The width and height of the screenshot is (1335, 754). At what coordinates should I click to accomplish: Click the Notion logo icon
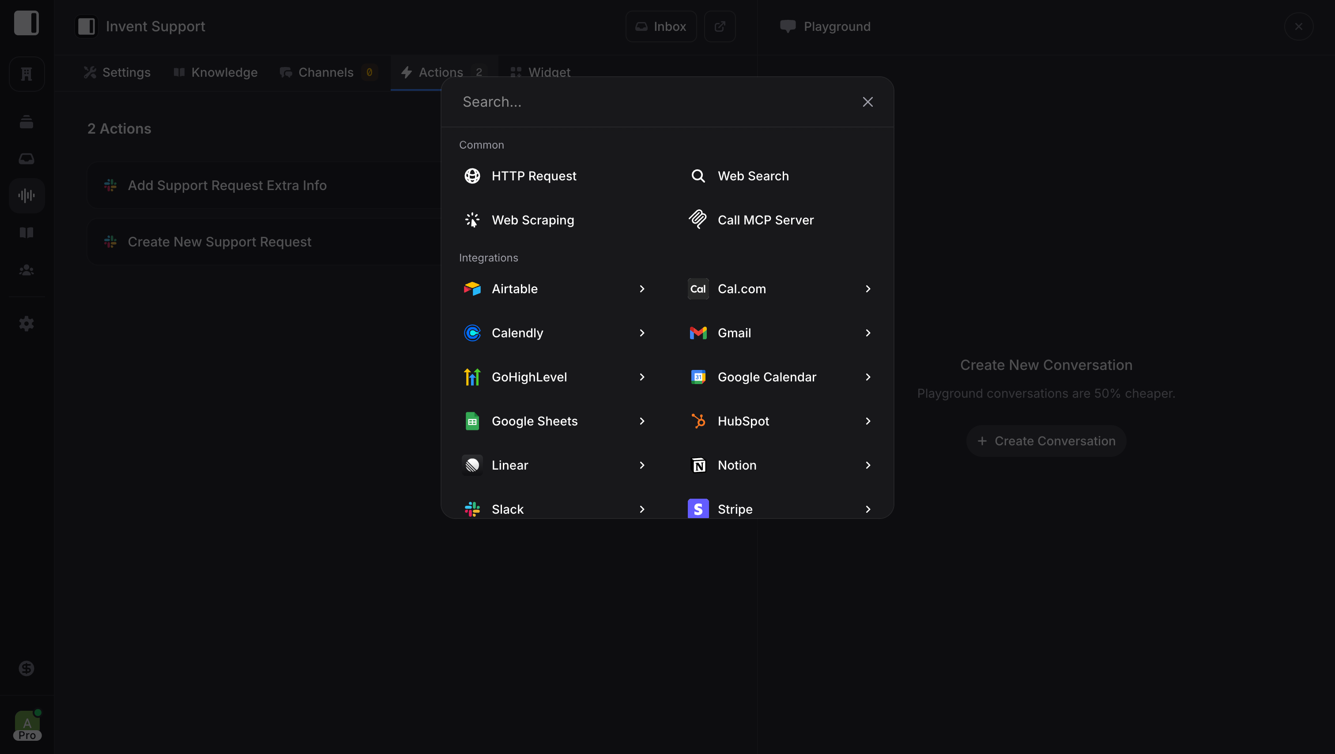pyautogui.click(x=698, y=465)
